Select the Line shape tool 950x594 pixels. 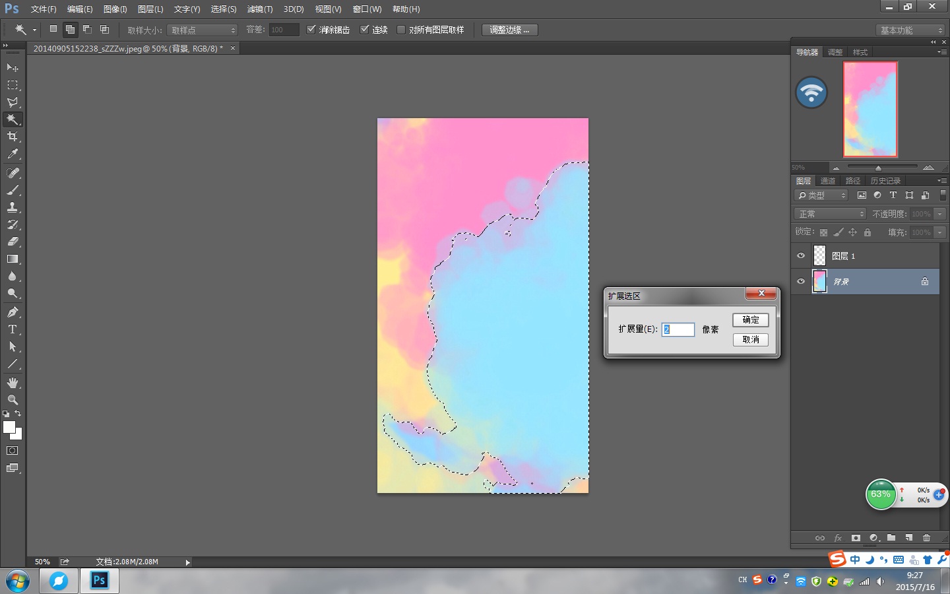[13, 364]
